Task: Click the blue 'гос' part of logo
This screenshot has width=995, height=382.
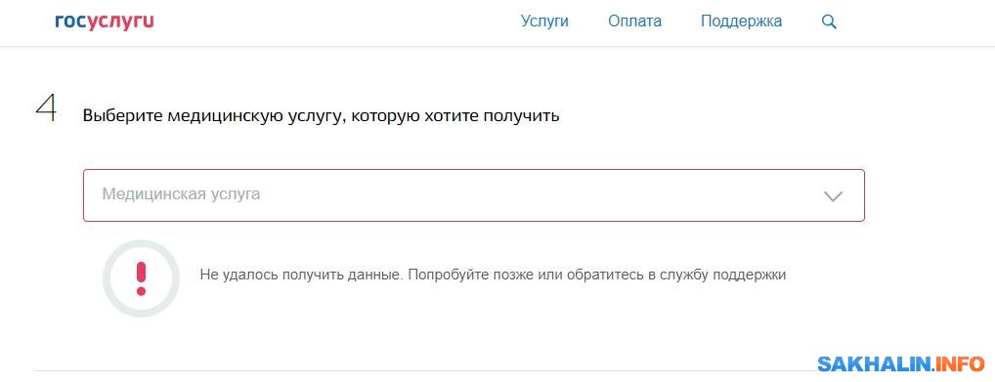Action: tap(69, 22)
